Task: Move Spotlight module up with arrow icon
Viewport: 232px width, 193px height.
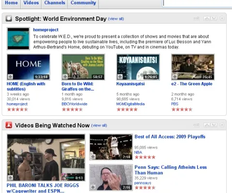Action: pyautogui.click(x=207, y=18)
